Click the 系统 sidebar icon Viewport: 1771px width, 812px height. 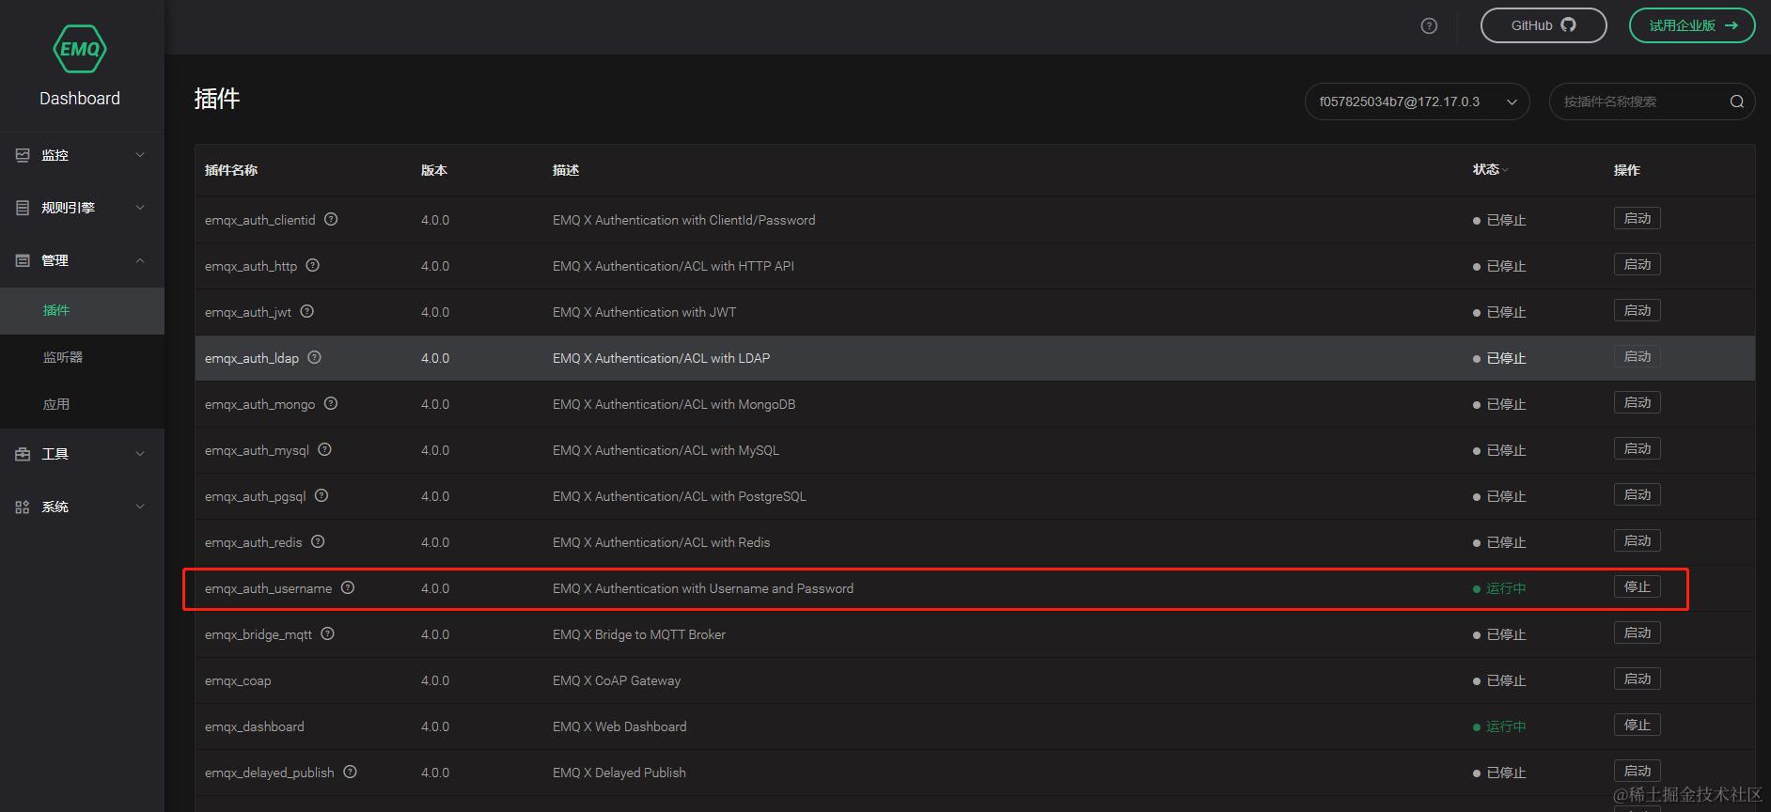coord(23,507)
